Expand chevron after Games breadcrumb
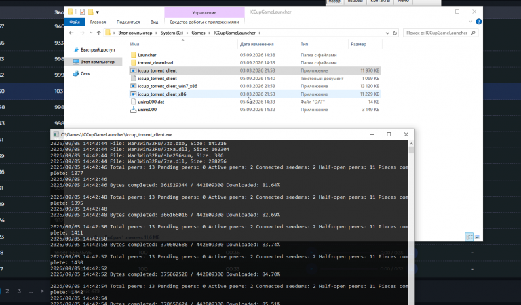521x305 pixels. tap(210, 33)
